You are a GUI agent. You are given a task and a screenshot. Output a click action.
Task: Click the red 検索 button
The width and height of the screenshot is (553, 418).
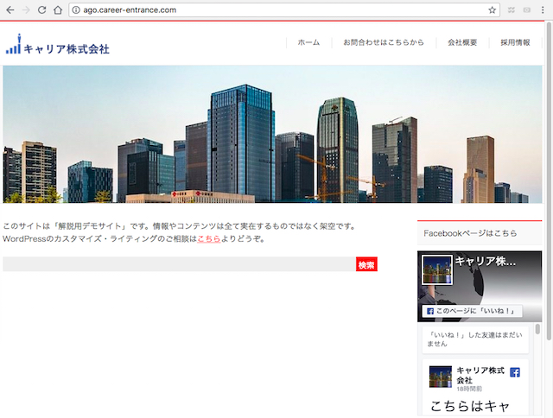click(x=366, y=264)
